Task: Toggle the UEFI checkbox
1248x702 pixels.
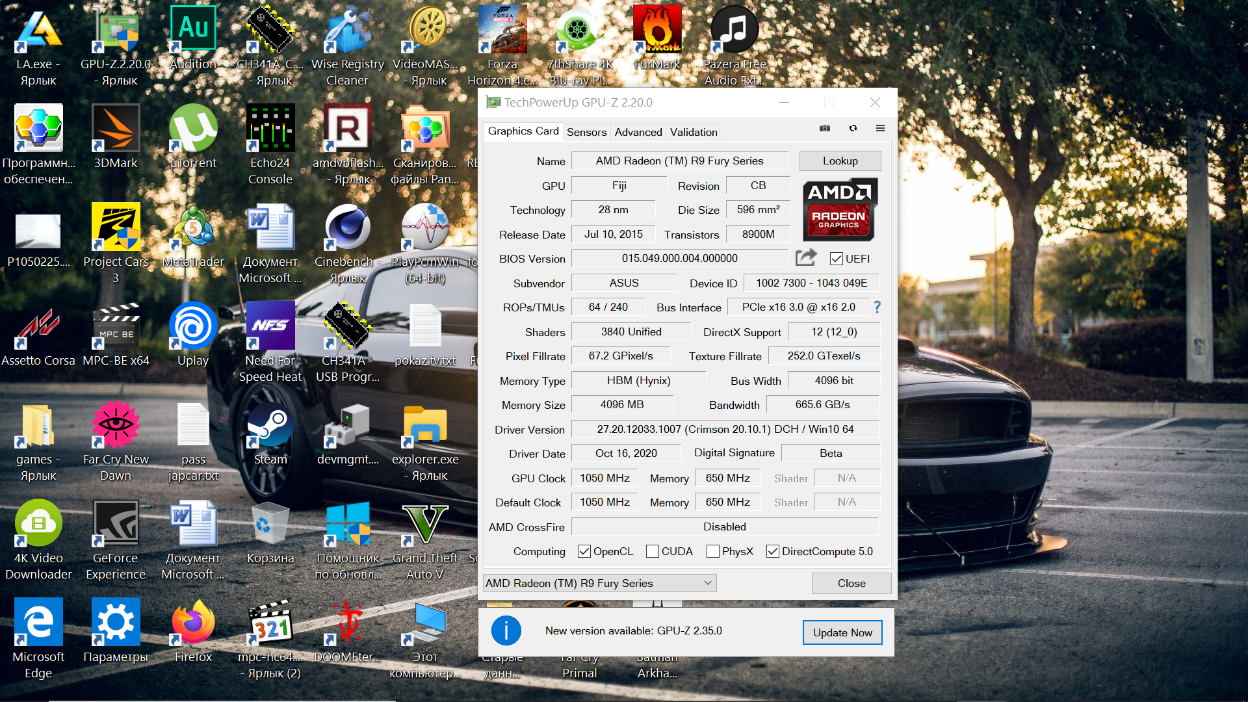Action: [x=837, y=259]
